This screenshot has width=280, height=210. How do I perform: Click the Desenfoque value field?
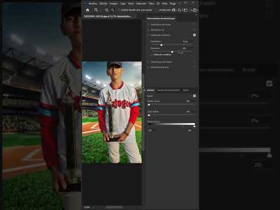(x=185, y=41)
